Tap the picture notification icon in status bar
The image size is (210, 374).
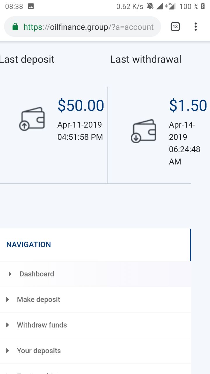click(x=31, y=6)
